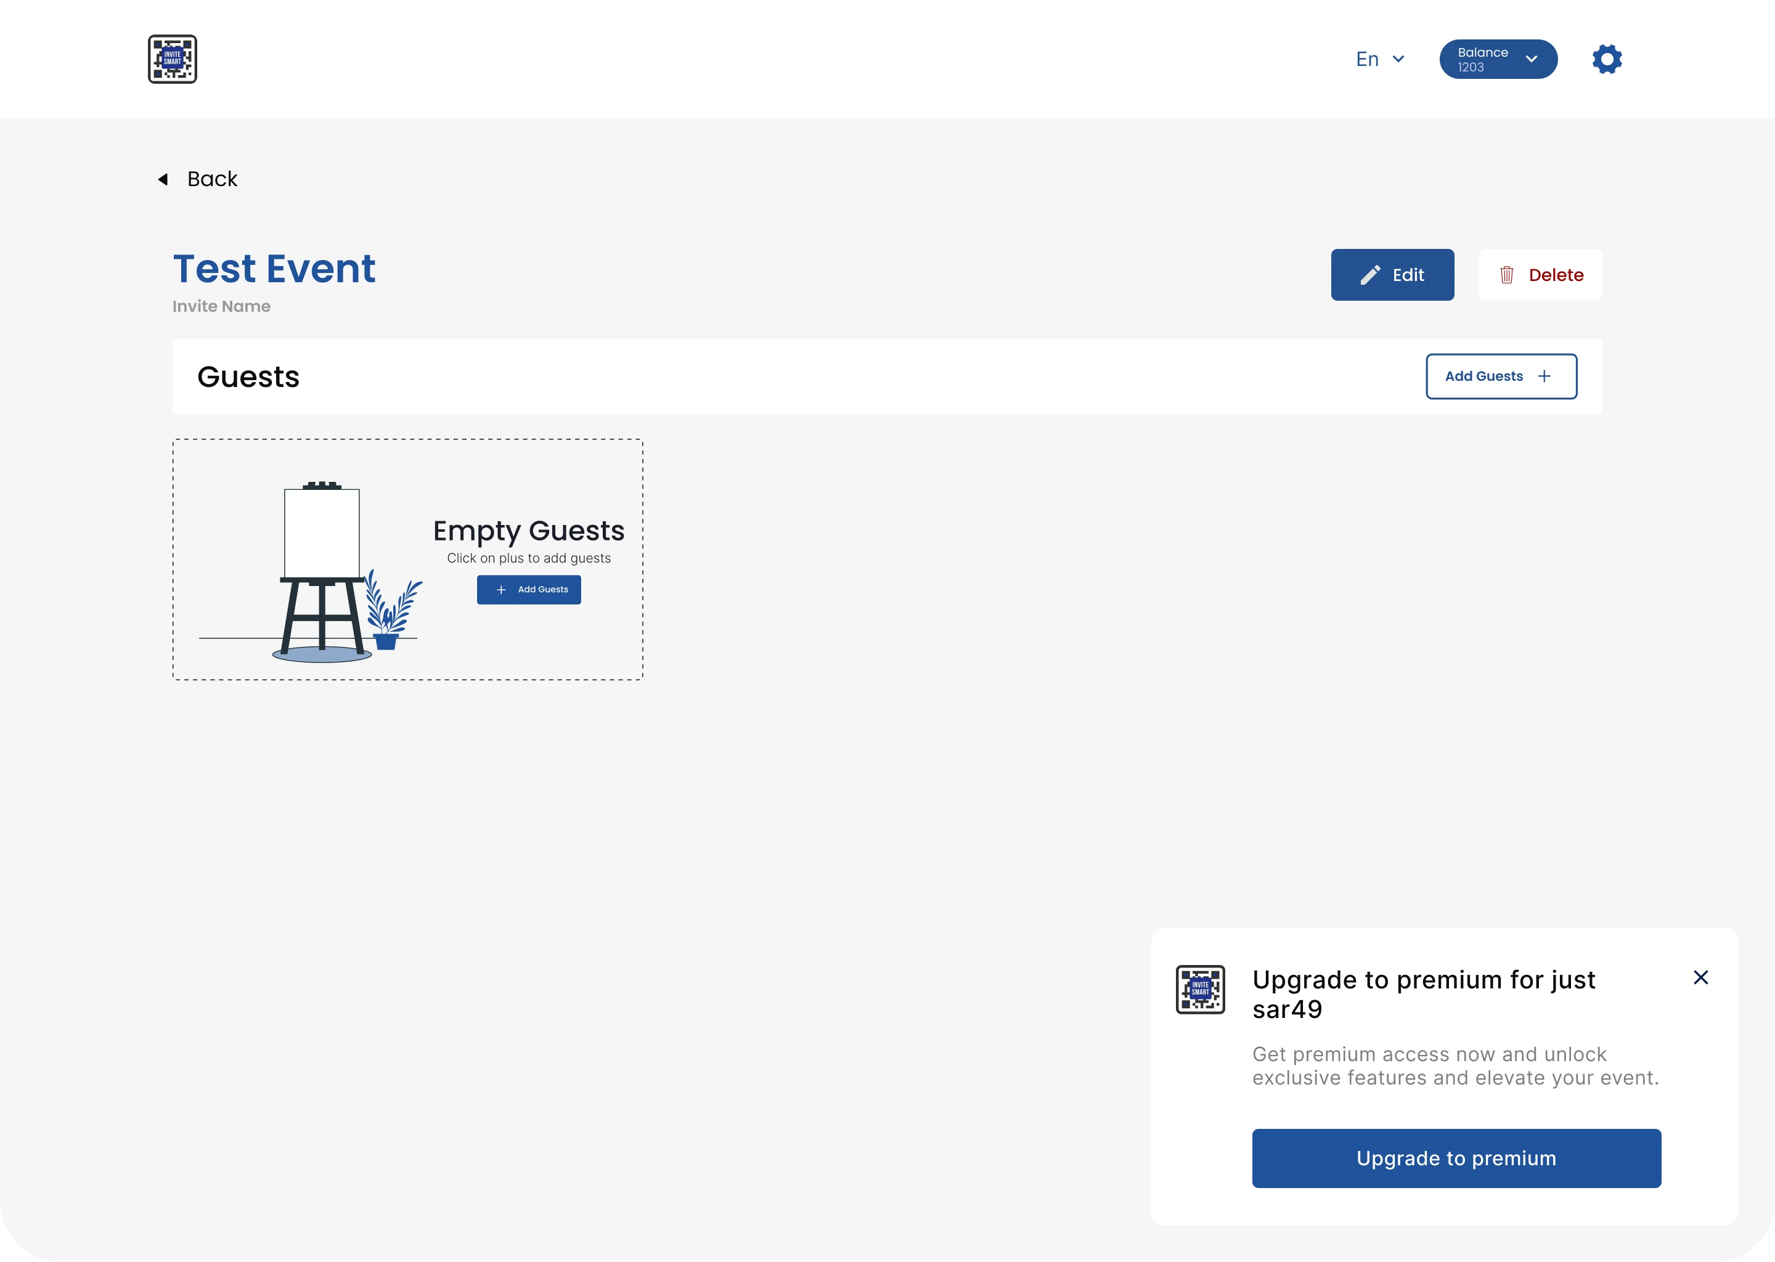Open the En language dropdown

[1379, 59]
